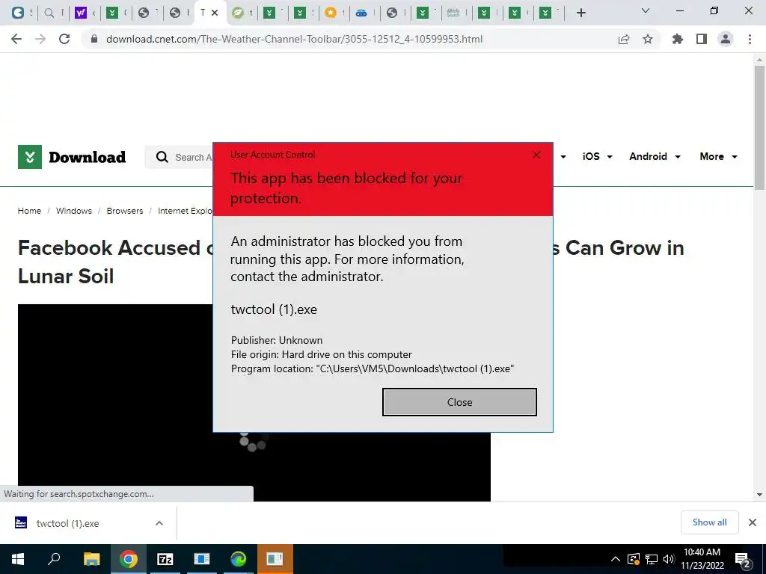The height and width of the screenshot is (574, 766).
Task: Go back to the previous page
Action: pyautogui.click(x=16, y=39)
